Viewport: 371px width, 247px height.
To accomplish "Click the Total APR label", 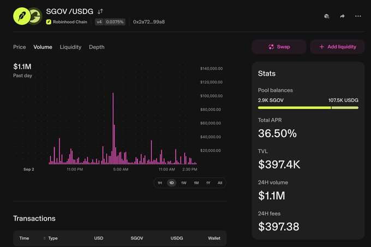I will point(270,120).
